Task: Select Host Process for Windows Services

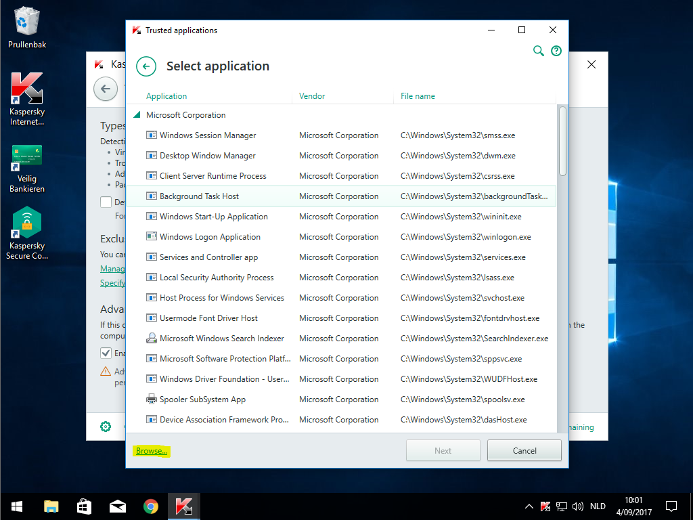Action: point(341,298)
